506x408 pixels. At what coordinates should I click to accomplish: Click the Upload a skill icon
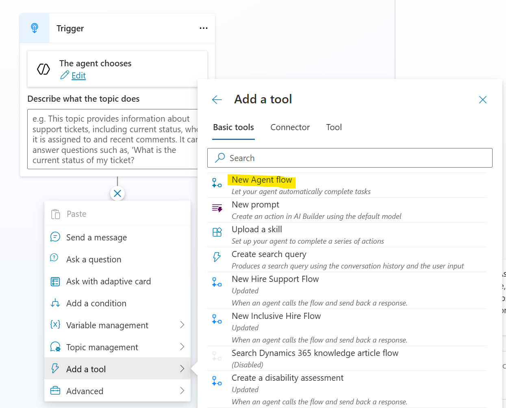click(x=217, y=232)
